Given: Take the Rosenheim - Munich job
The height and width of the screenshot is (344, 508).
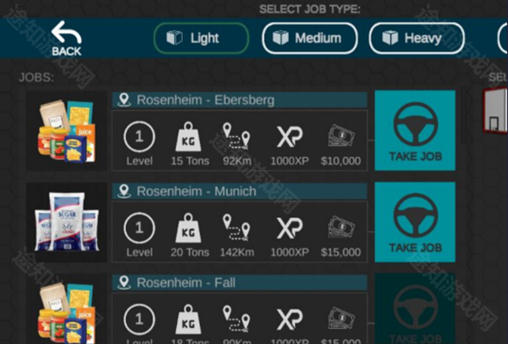Looking at the screenshot, I should [x=415, y=221].
